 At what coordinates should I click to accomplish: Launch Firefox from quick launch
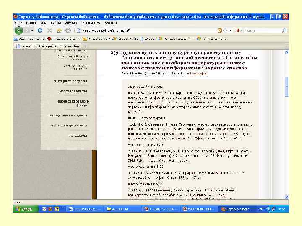tap(50, 209)
